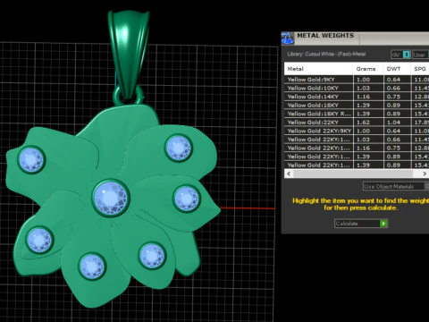Click the SPG column header
Image resolution: width=429 pixels, height=322 pixels.
(420, 69)
